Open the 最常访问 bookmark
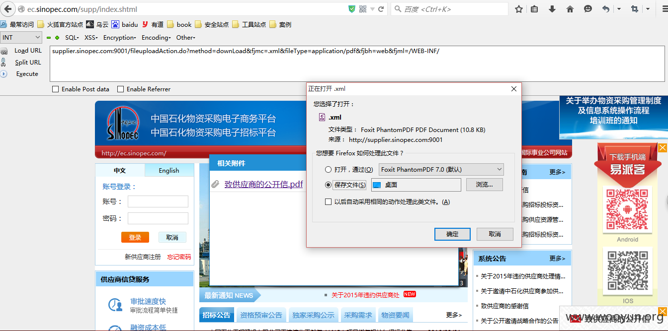Image resolution: width=668 pixels, height=331 pixels. point(17,24)
